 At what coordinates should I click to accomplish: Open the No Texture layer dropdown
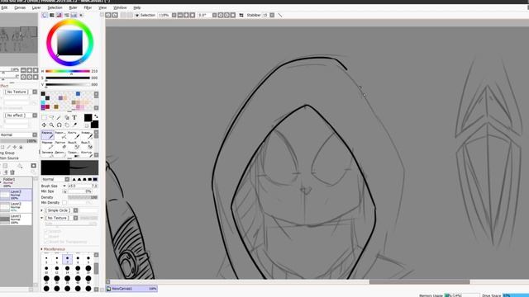click(35, 92)
